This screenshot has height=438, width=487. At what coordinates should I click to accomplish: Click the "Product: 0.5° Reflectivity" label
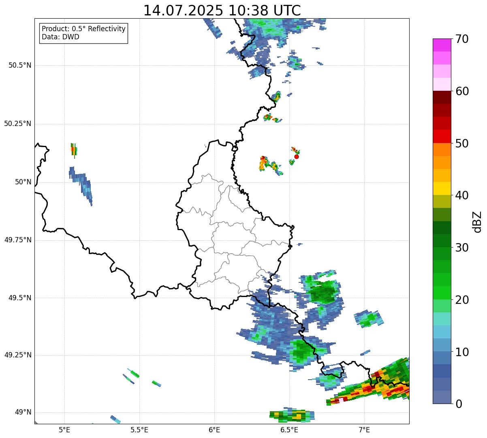coord(83,29)
